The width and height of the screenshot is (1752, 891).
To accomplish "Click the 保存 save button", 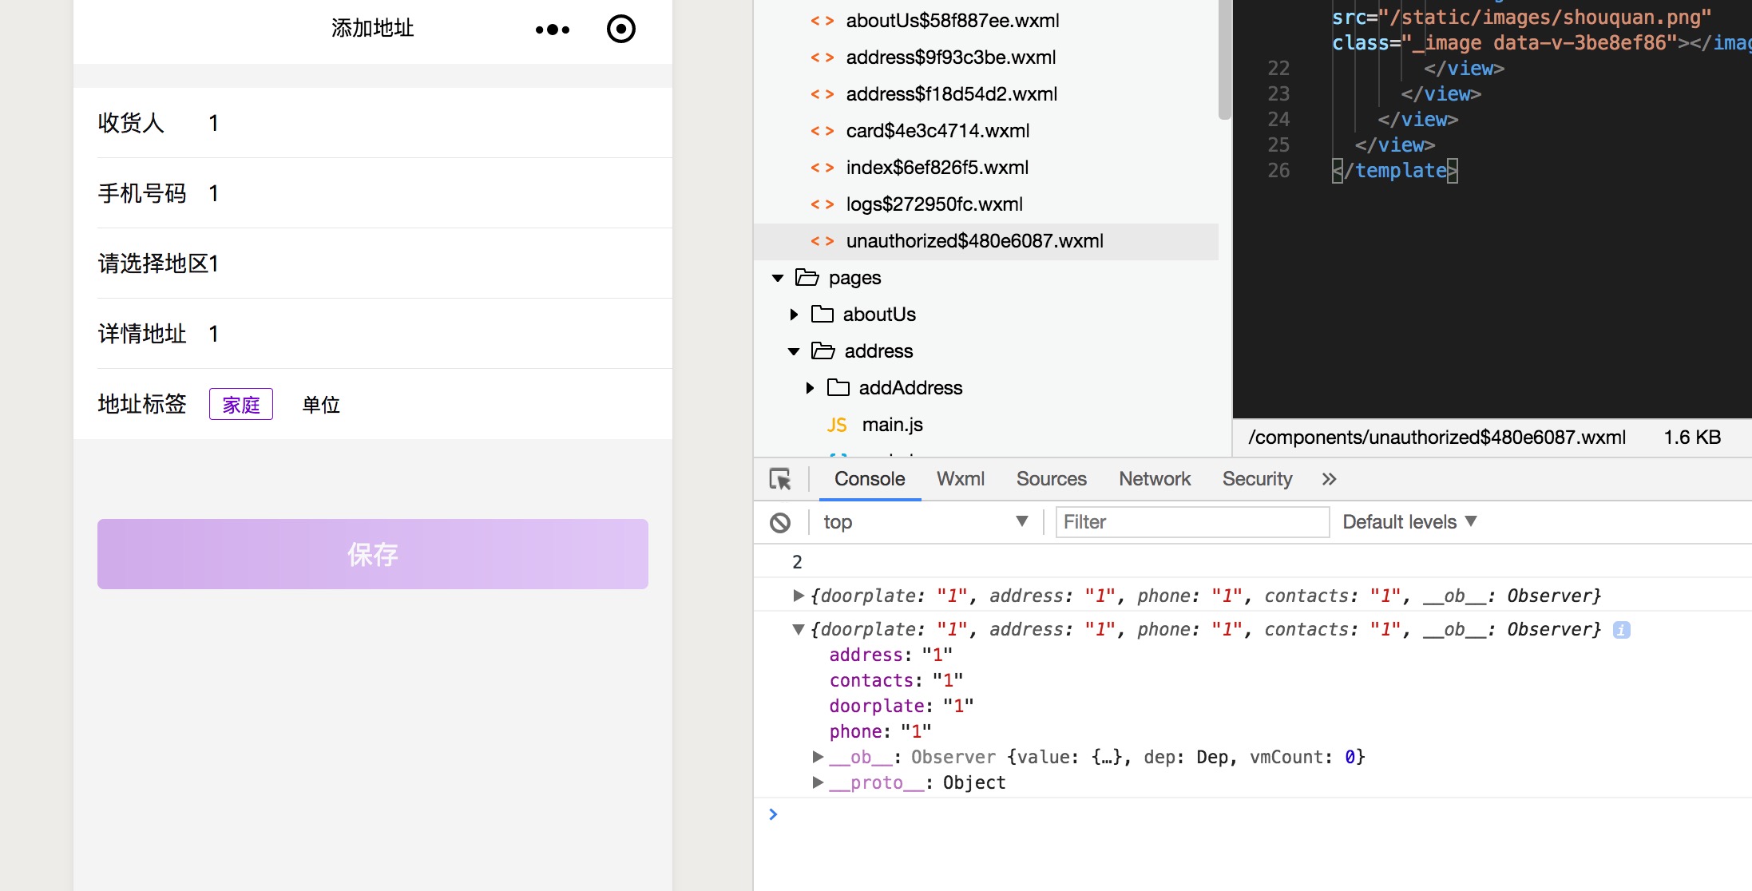I will [372, 553].
